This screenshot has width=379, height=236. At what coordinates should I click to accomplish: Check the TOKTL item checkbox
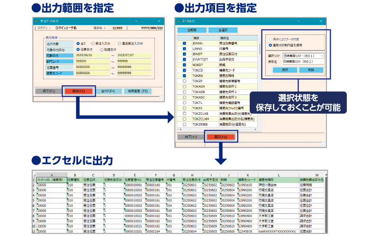[x=184, y=103]
